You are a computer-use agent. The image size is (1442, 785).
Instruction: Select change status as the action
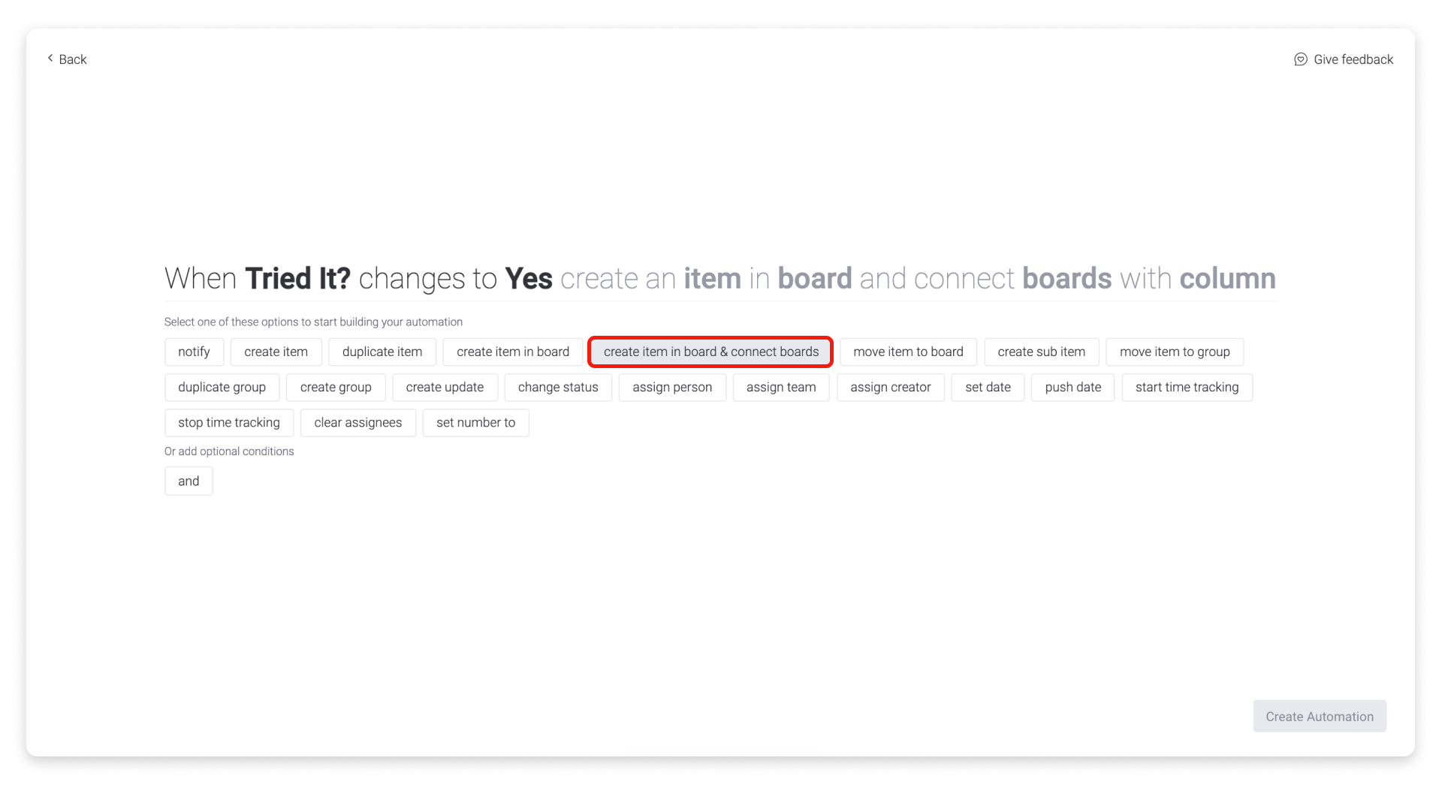point(558,388)
